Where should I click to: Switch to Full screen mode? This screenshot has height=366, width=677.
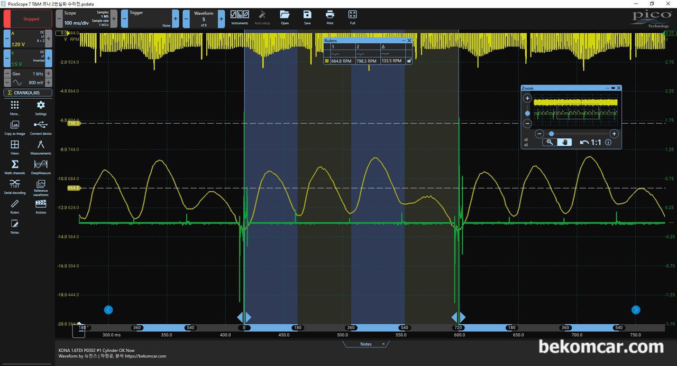point(353,17)
